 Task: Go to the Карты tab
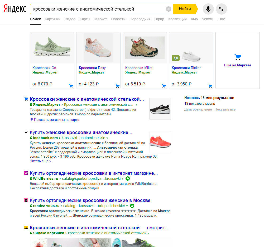point(85,19)
